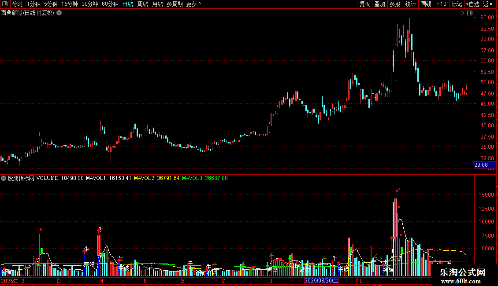Expand the 股朋指标网 indicator dropdown
498x286 pixels.
pyautogui.click(x=4, y=178)
